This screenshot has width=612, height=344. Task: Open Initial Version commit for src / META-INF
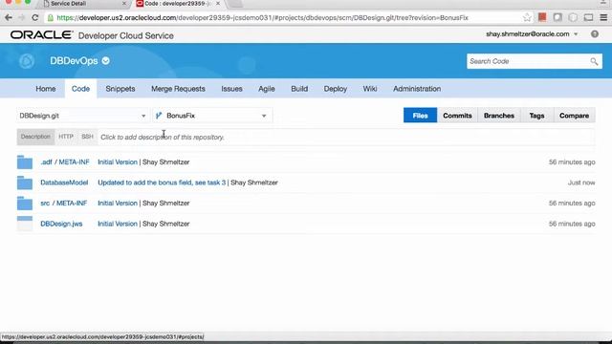coord(118,204)
